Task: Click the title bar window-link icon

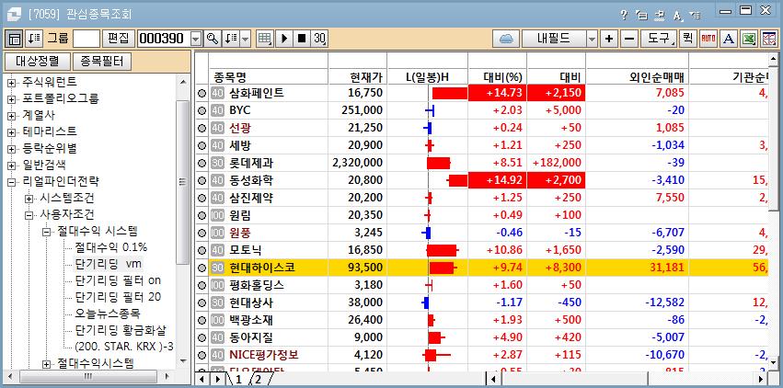Action: click(641, 15)
